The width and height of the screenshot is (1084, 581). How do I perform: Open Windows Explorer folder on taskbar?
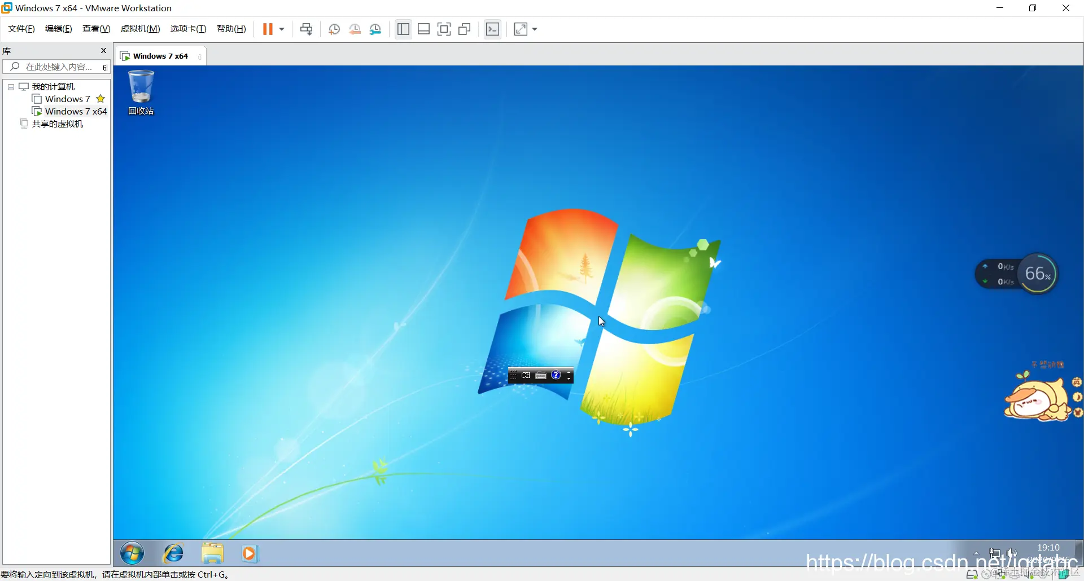point(212,553)
